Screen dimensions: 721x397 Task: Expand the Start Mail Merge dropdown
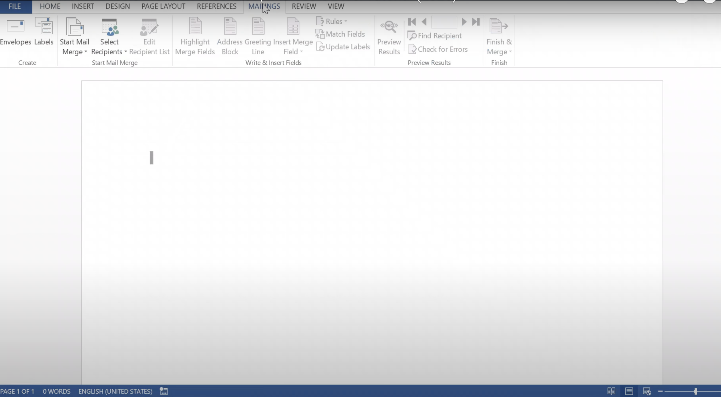click(74, 47)
